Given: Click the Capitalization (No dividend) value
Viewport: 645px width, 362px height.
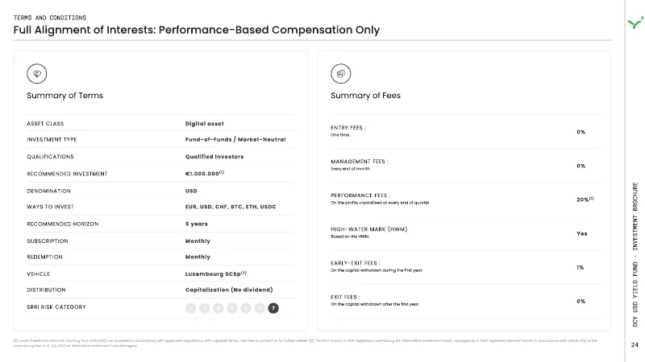Looking at the screenshot, I should 229,290.
